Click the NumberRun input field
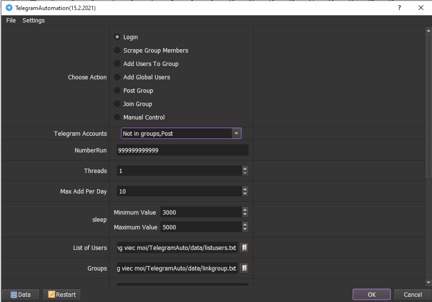Screen dimensions: 432x302 (182, 150)
